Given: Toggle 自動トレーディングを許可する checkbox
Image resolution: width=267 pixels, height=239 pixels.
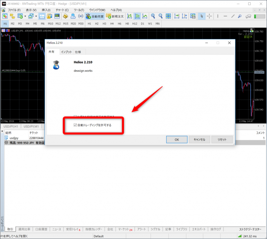Looking at the screenshot, I should pyautogui.click(x=75, y=125).
